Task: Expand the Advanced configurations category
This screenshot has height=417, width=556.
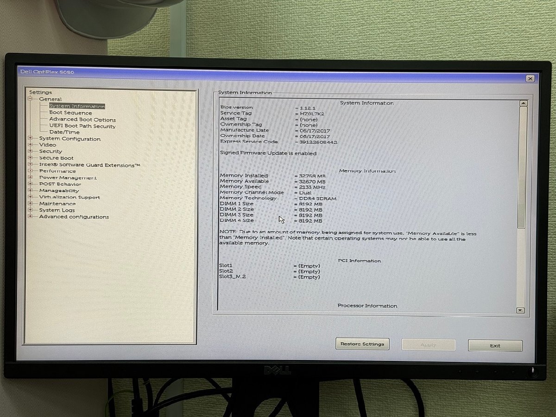Action: click(30, 216)
